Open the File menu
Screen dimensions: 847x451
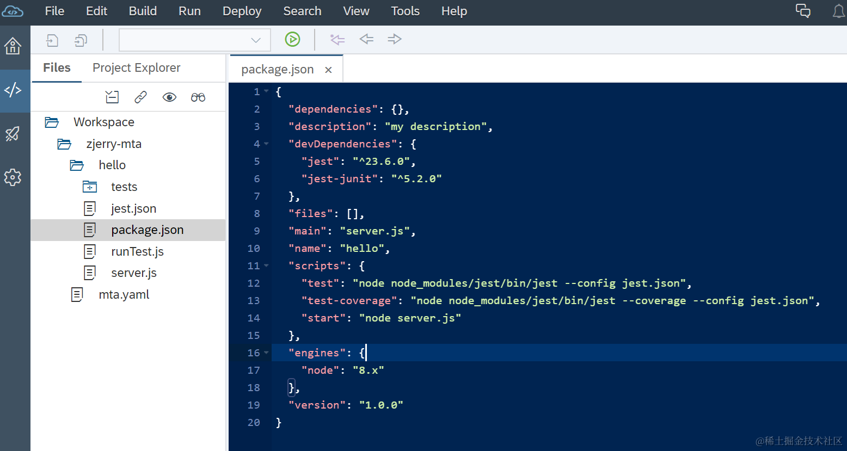coord(54,11)
